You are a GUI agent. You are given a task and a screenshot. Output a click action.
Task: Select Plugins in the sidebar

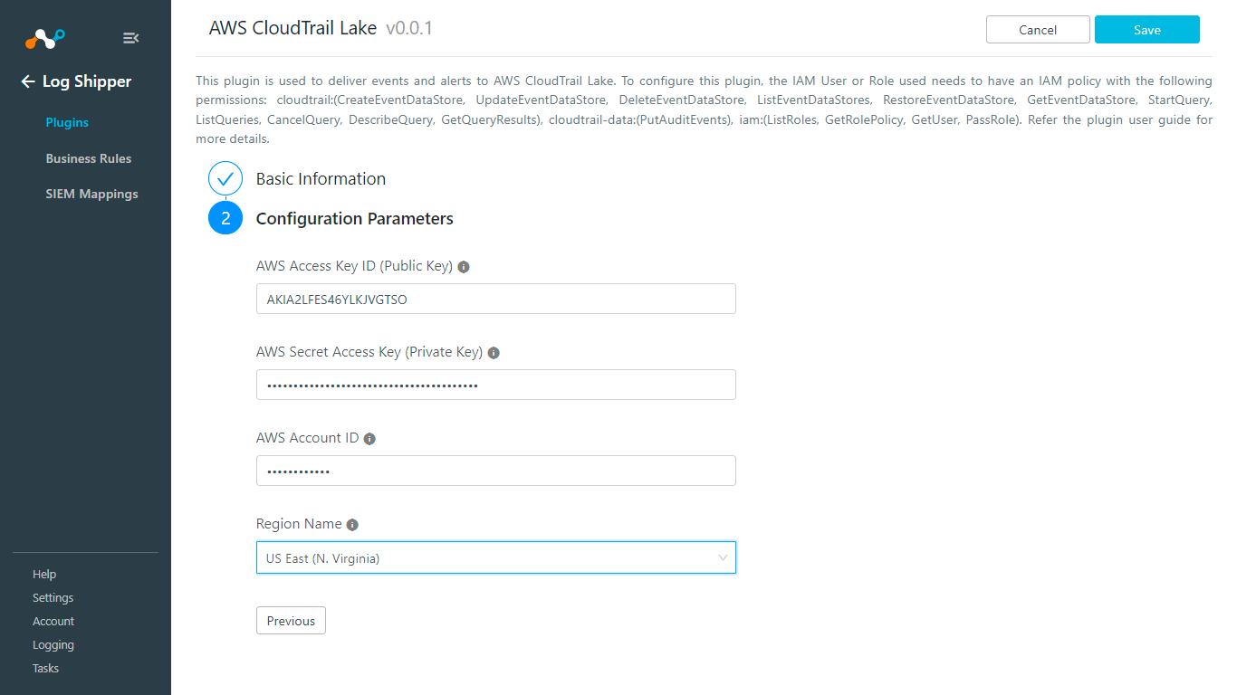[x=68, y=122]
